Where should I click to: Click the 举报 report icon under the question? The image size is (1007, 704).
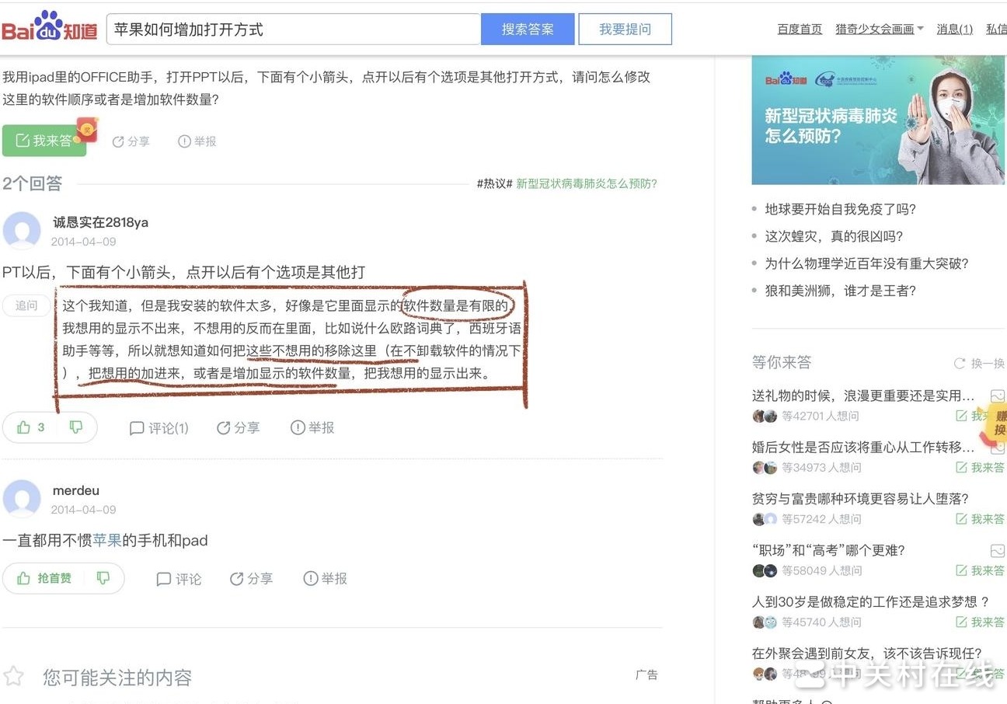coord(197,141)
